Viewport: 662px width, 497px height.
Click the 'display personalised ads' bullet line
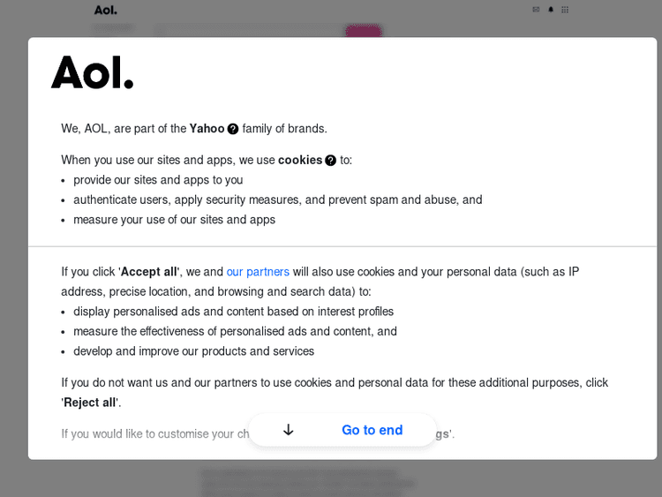tap(233, 312)
